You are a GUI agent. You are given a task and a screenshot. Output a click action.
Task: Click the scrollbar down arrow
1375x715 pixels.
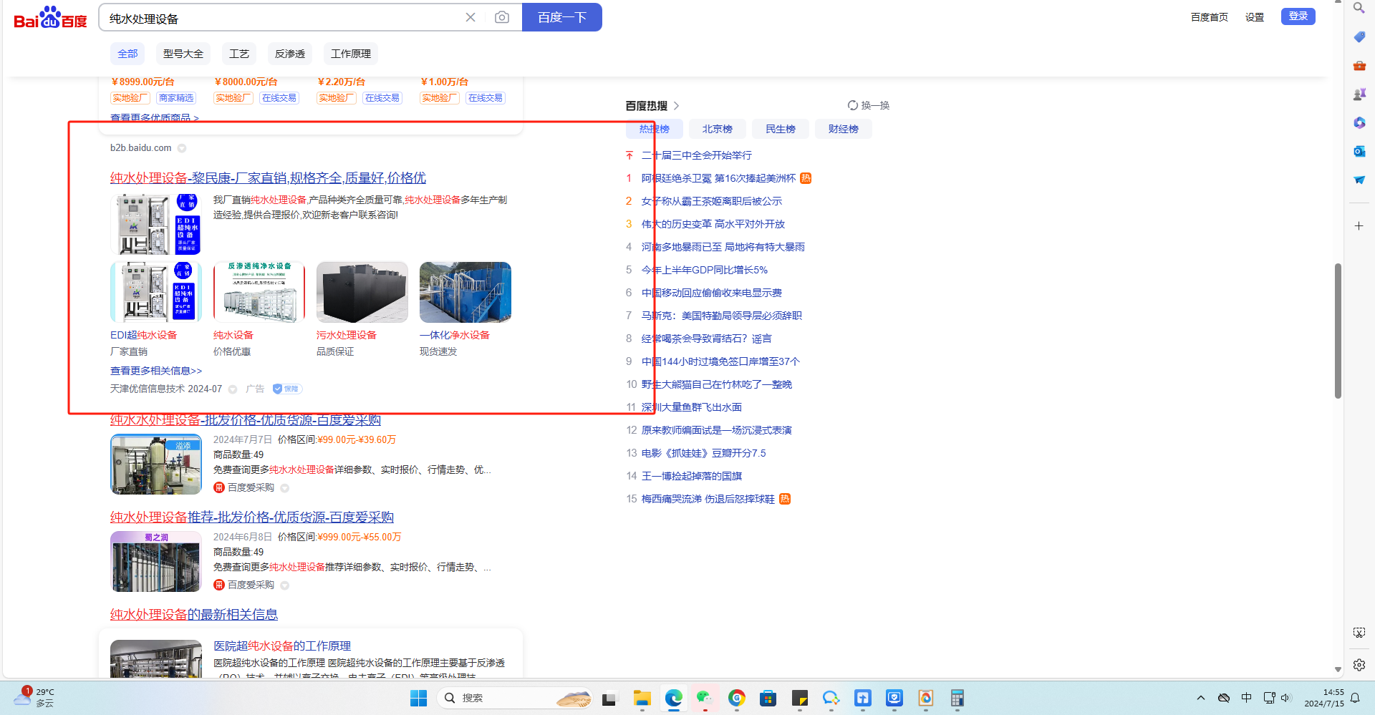tap(1338, 670)
